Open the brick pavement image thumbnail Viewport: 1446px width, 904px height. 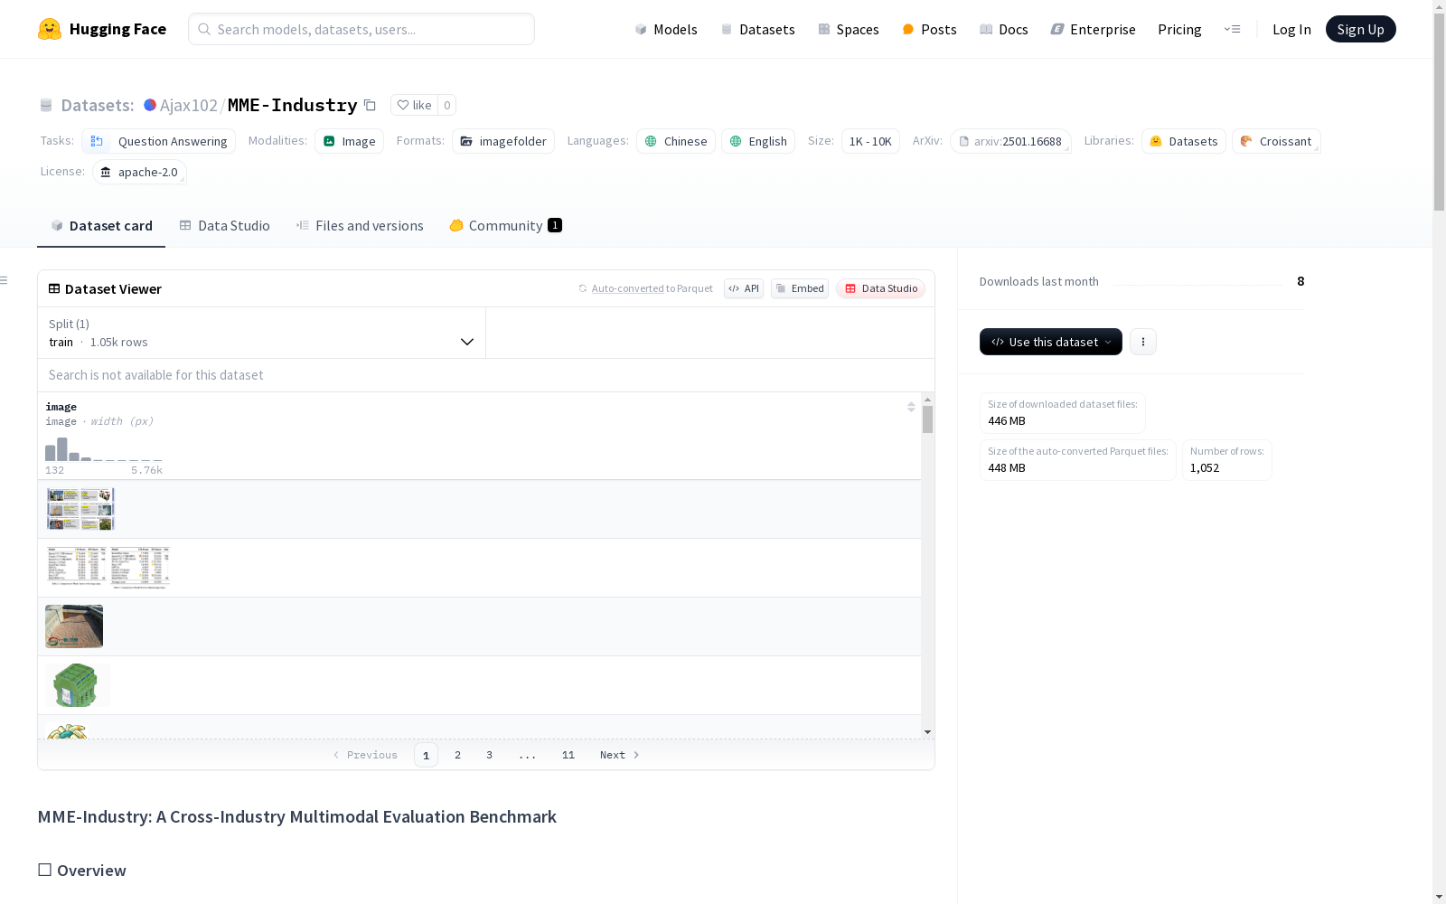point(74,626)
